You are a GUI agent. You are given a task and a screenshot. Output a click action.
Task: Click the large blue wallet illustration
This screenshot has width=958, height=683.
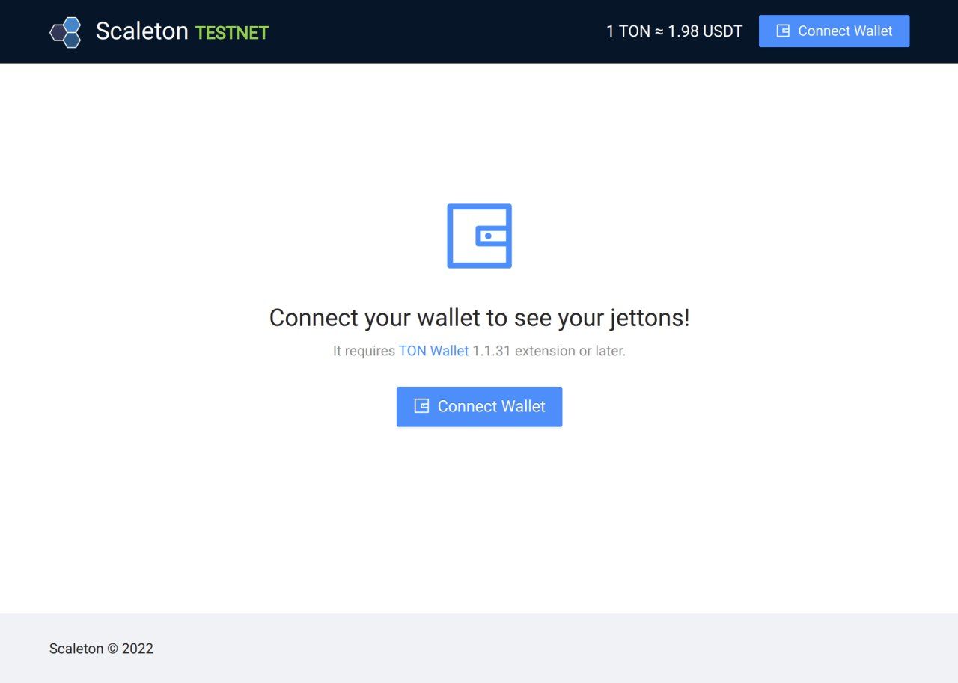click(x=479, y=236)
